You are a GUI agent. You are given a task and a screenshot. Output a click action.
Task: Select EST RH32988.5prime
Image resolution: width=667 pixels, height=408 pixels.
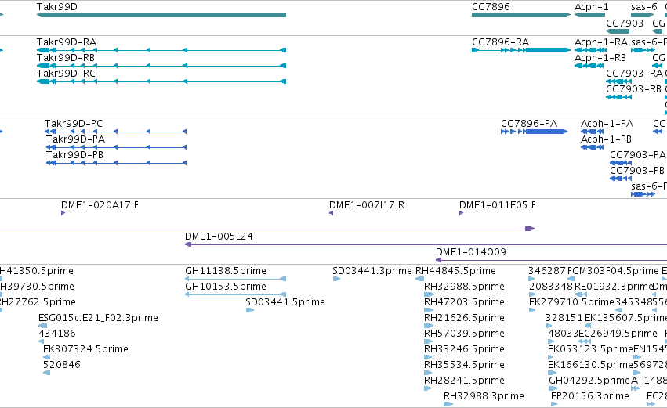pos(429,294)
